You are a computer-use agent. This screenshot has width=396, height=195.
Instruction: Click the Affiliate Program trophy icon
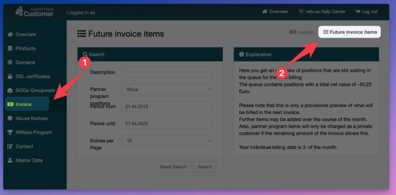pyautogui.click(x=10, y=132)
